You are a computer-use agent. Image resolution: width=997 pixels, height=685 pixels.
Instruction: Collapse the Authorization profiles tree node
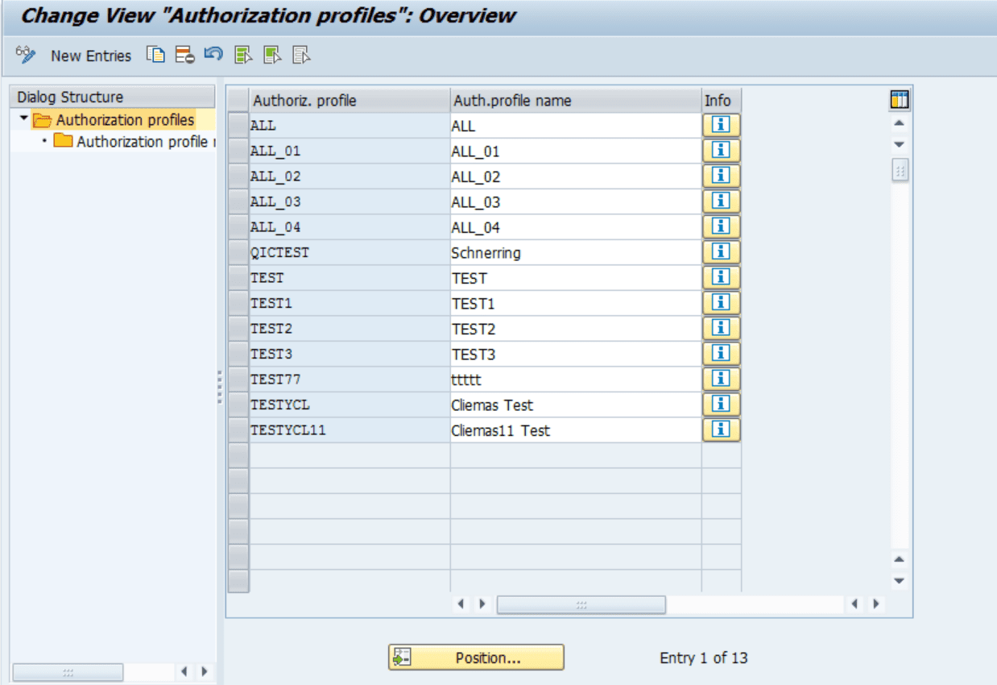pos(24,119)
